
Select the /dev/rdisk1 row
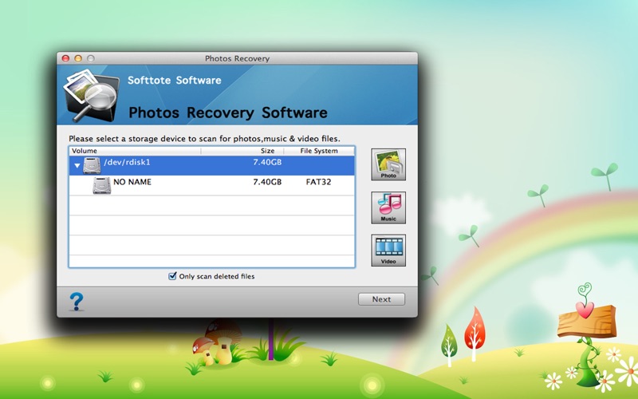coord(211,166)
